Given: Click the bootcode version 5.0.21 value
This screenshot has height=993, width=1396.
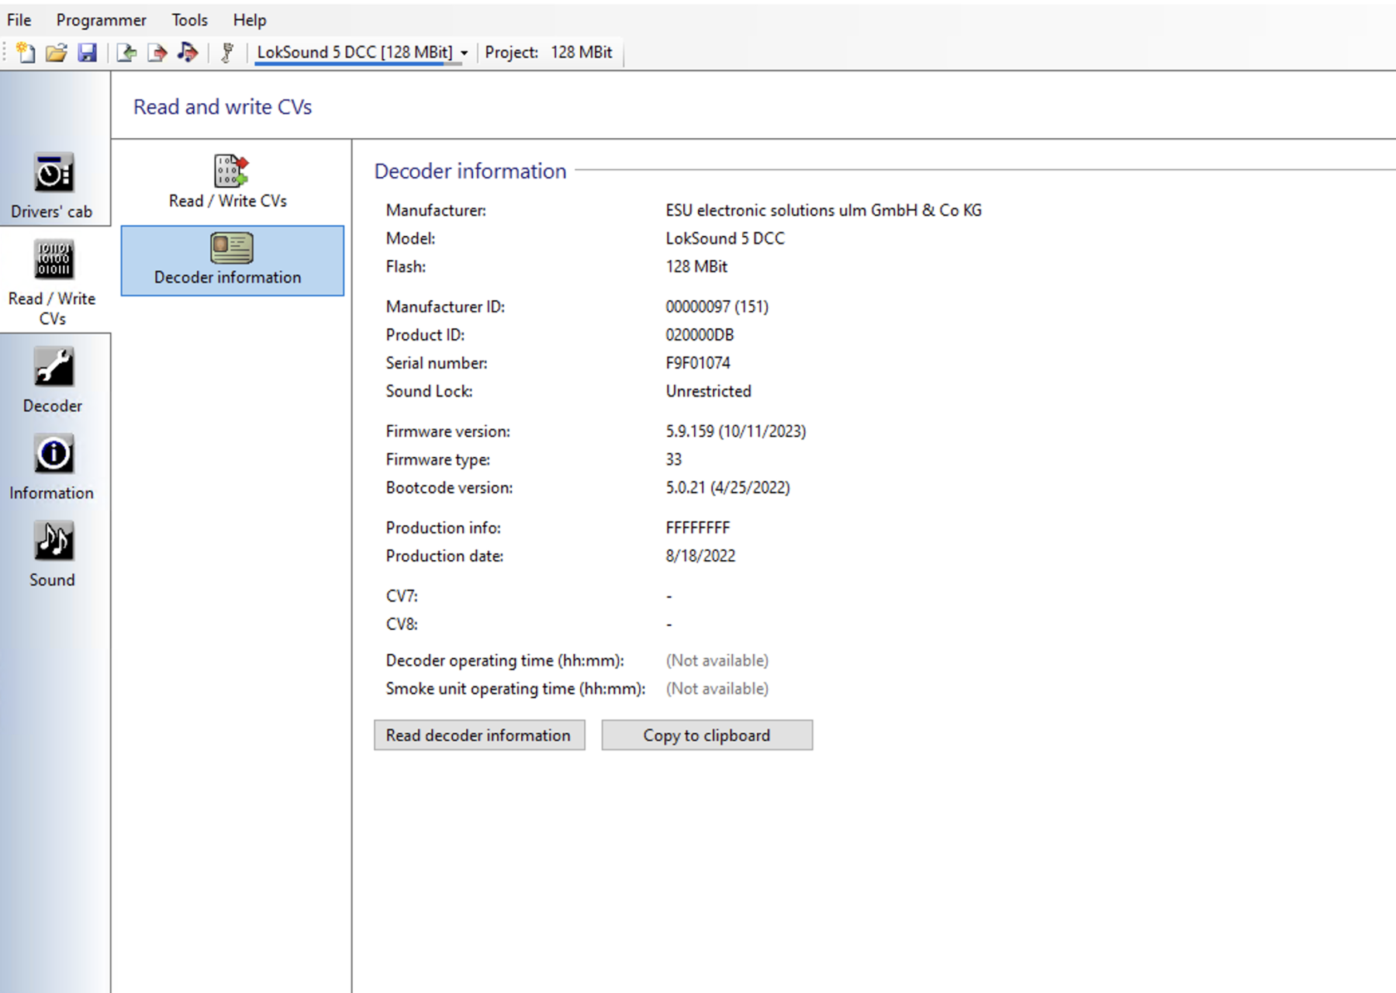Looking at the screenshot, I should [727, 488].
